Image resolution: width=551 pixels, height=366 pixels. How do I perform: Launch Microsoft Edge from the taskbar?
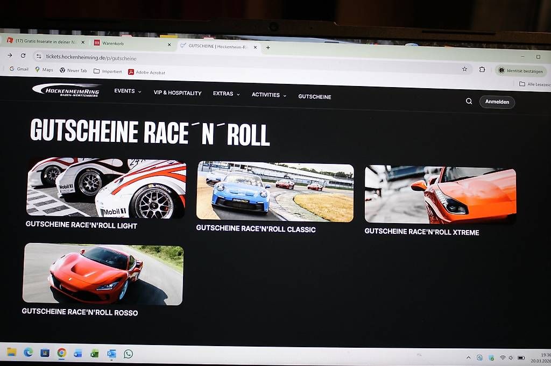(x=29, y=352)
